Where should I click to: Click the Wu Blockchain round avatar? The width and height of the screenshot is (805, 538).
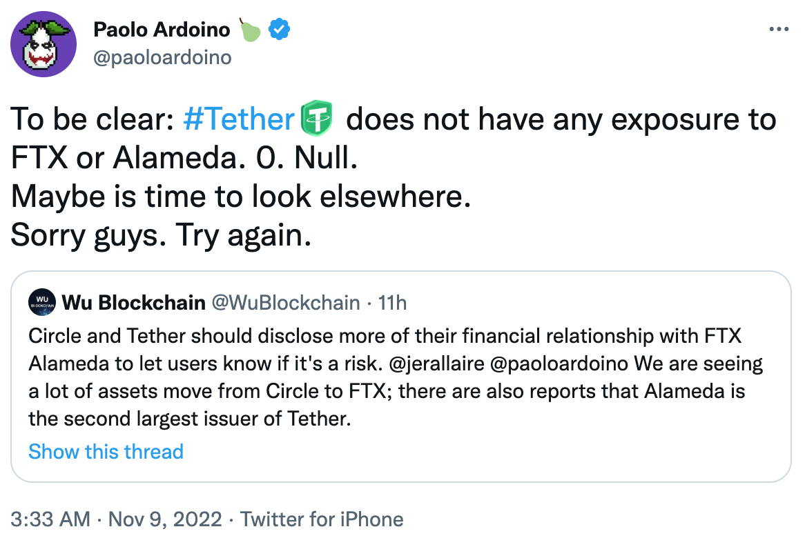pos(42,303)
